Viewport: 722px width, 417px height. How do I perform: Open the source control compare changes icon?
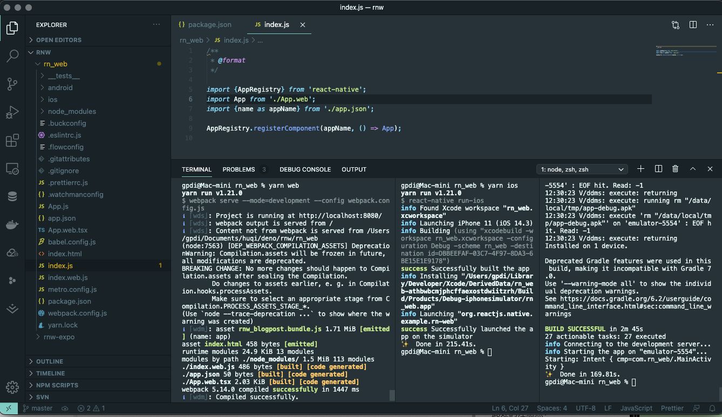pos(676,24)
